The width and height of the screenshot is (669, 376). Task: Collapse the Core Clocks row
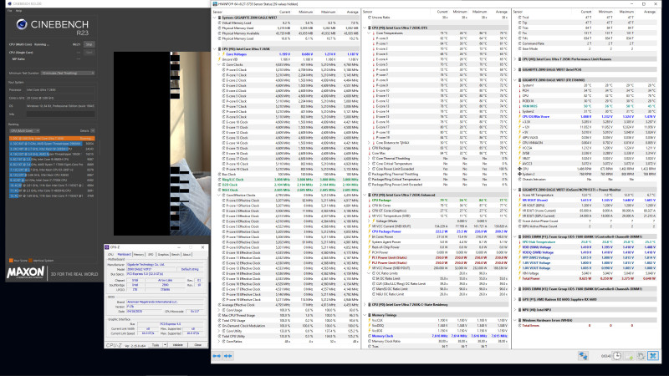coord(219,65)
